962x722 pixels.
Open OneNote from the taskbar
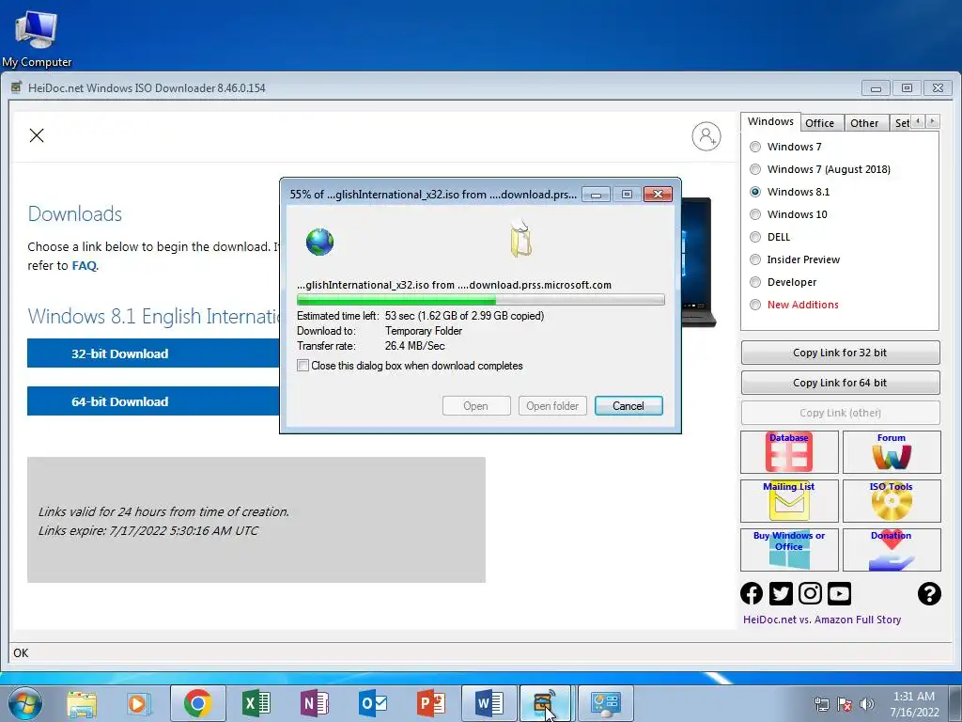coord(314,703)
